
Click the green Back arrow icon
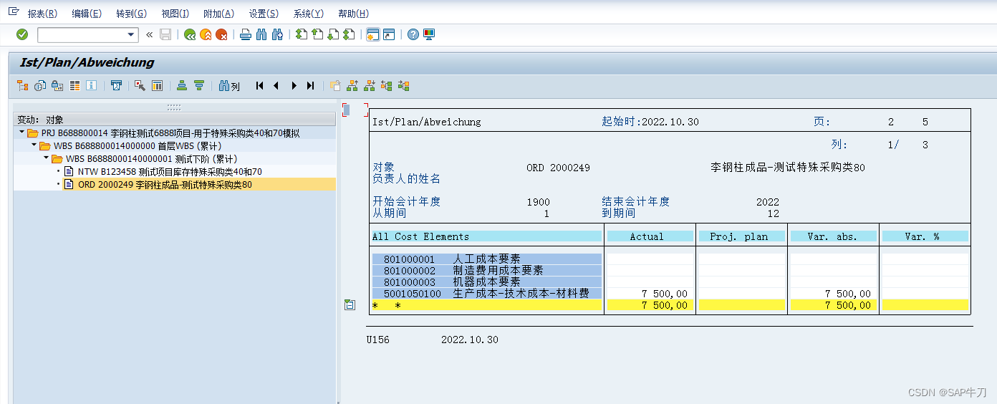[190, 34]
